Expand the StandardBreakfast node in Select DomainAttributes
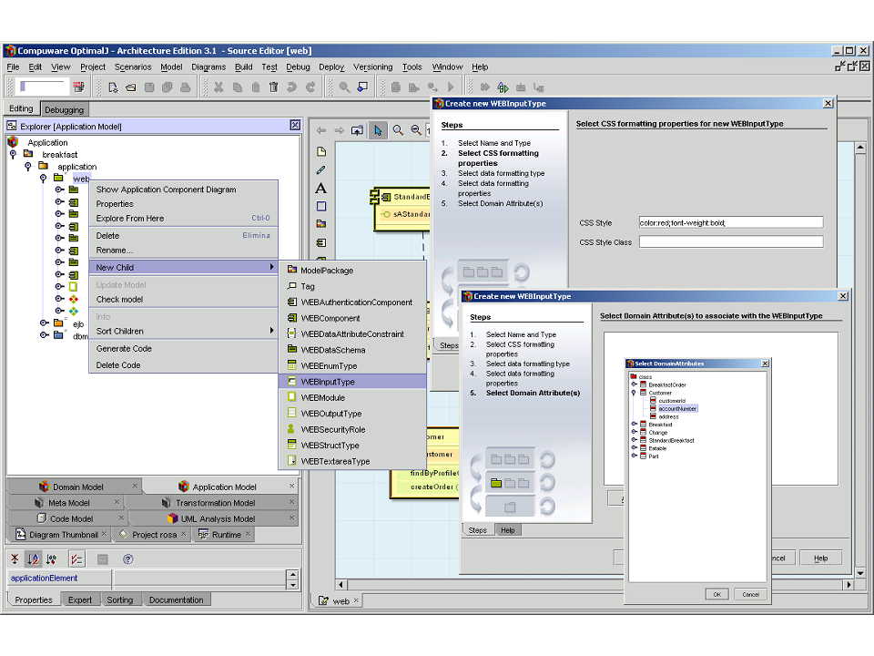Viewport: 874px width, 656px height. click(x=634, y=440)
